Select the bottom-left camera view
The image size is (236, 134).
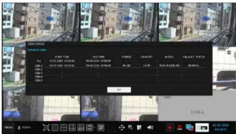click(x=41, y=108)
